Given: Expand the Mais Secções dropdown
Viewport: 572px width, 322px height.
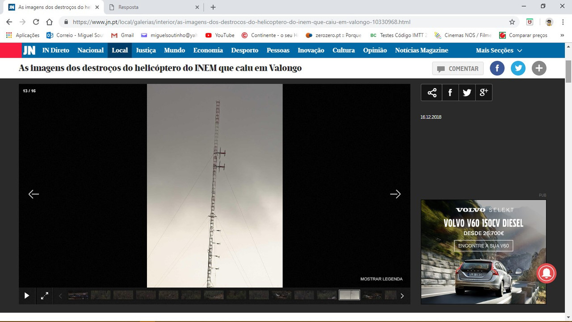Looking at the screenshot, I should (499, 51).
